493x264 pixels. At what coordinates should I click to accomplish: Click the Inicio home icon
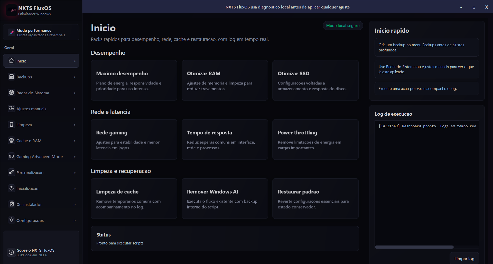click(x=11, y=61)
